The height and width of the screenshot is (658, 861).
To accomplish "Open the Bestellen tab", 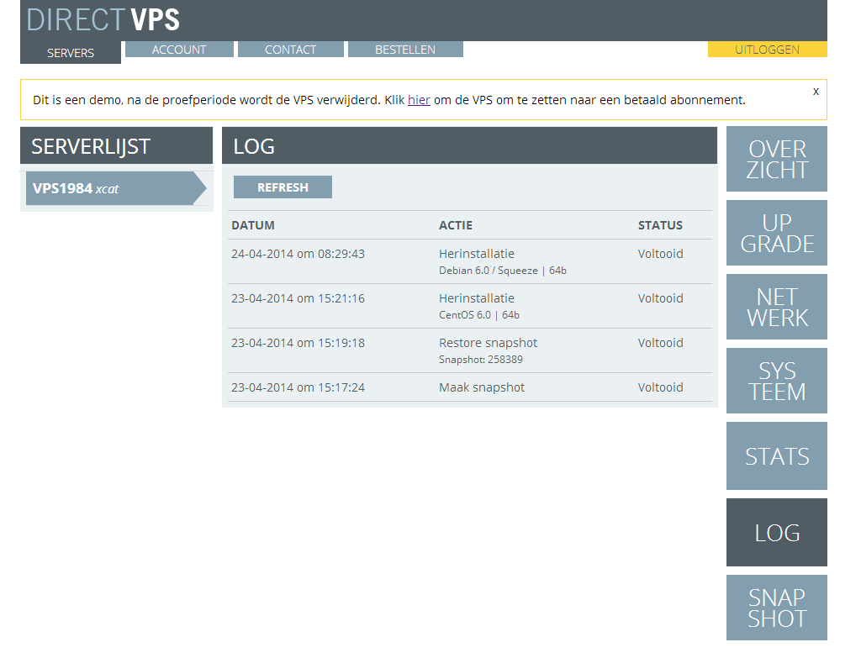I will 405,50.
